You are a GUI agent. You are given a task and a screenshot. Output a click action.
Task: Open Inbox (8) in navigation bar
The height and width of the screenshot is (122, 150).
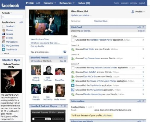point(84,3)
